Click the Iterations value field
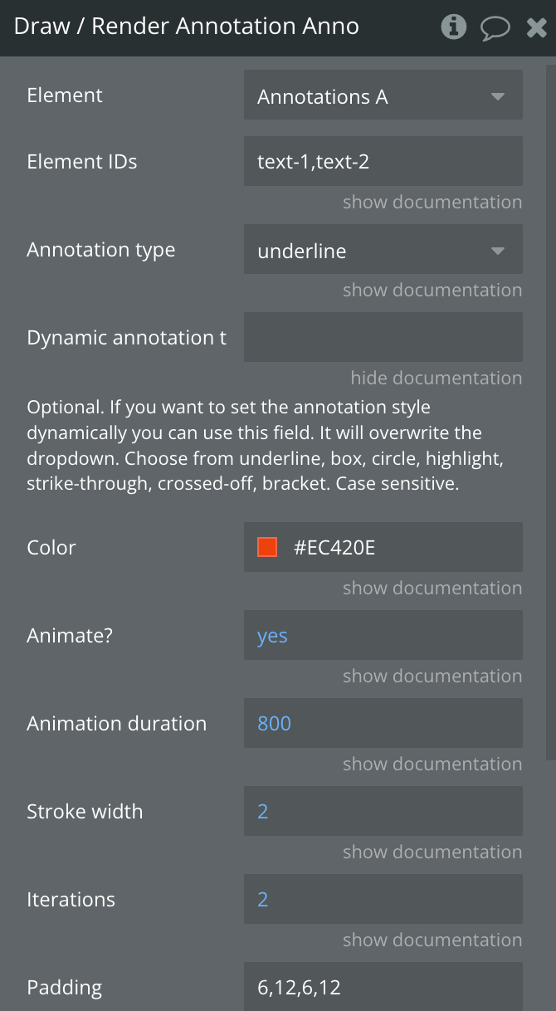This screenshot has width=556, height=1011. (x=383, y=899)
